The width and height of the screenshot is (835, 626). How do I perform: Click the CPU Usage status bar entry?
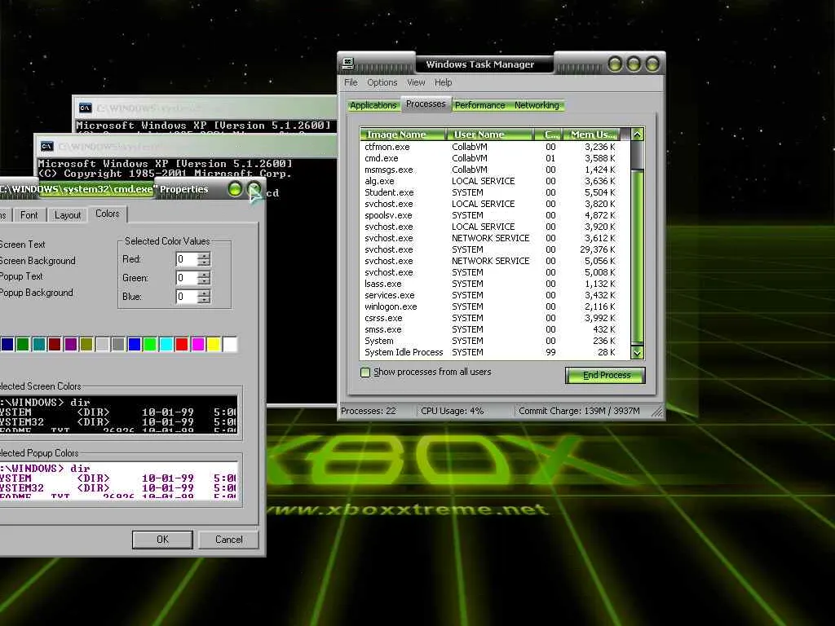[x=452, y=411]
